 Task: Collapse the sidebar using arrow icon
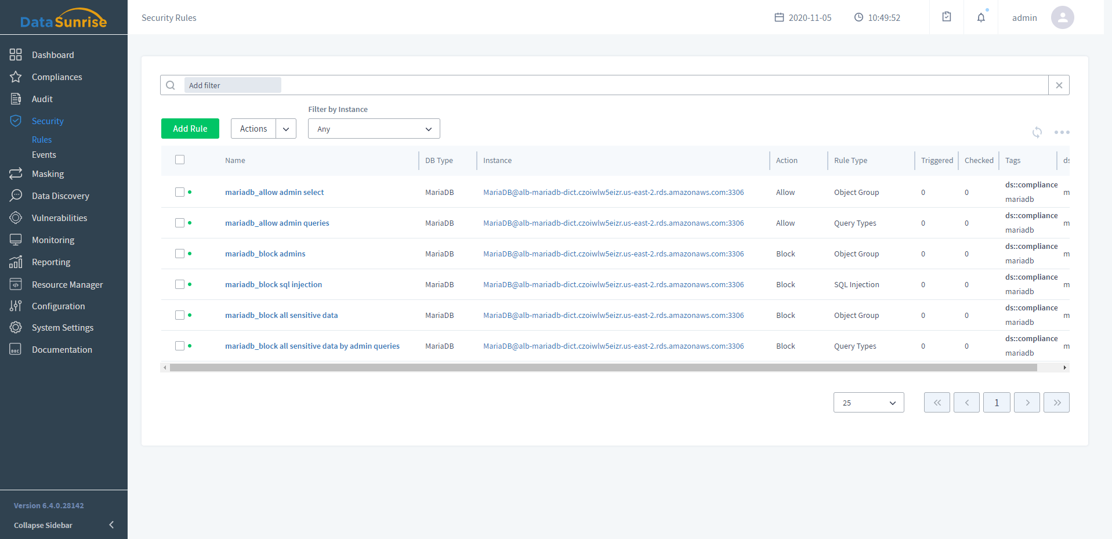click(x=111, y=525)
